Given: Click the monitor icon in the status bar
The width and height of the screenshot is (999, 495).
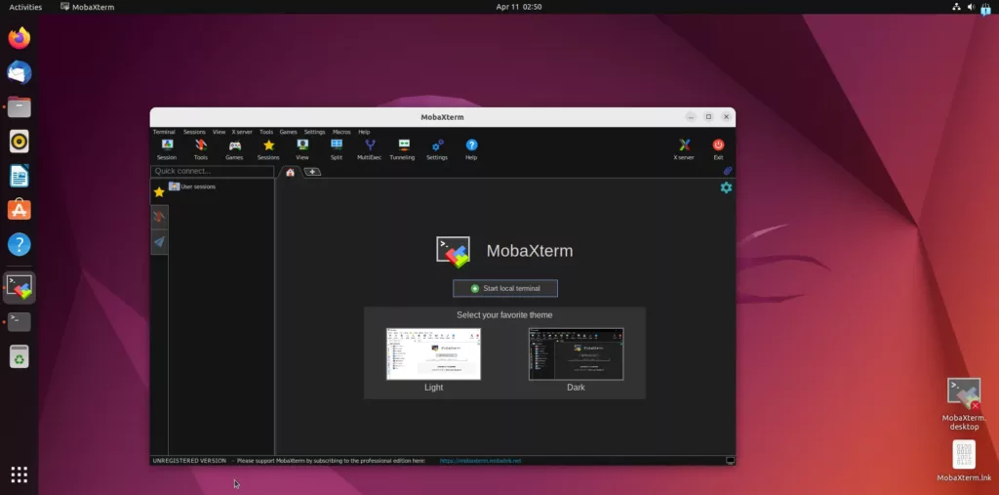Looking at the screenshot, I should tap(730, 461).
